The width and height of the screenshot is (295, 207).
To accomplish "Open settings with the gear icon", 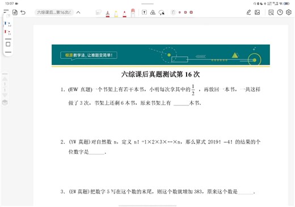I will (x=289, y=12).
